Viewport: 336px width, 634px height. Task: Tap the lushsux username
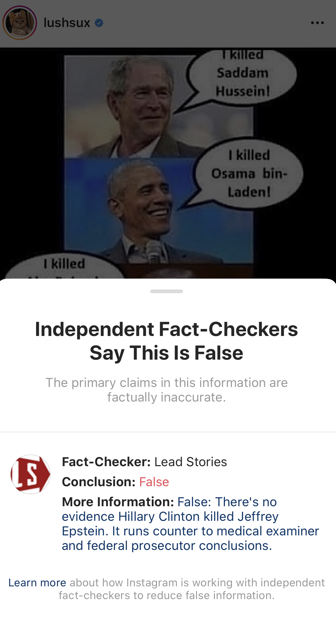click(x=67, y=23)
